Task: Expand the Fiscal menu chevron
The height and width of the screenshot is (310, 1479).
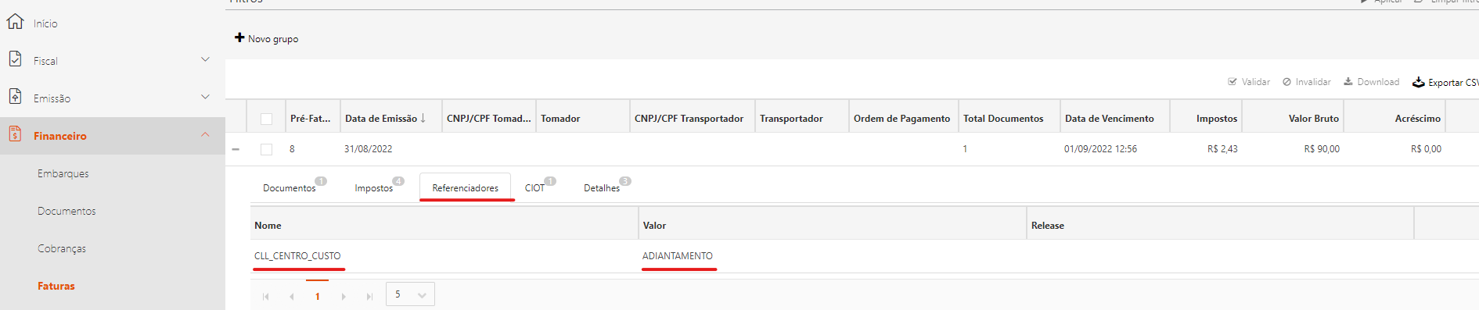Action: click(x=205, y=59)
